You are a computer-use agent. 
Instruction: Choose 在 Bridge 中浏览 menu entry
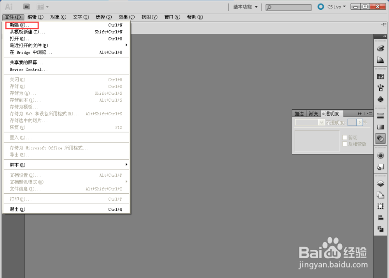tap(66, 52)
